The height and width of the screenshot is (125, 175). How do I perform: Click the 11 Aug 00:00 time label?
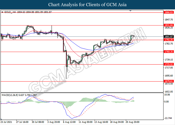click(x=85, y=122)
